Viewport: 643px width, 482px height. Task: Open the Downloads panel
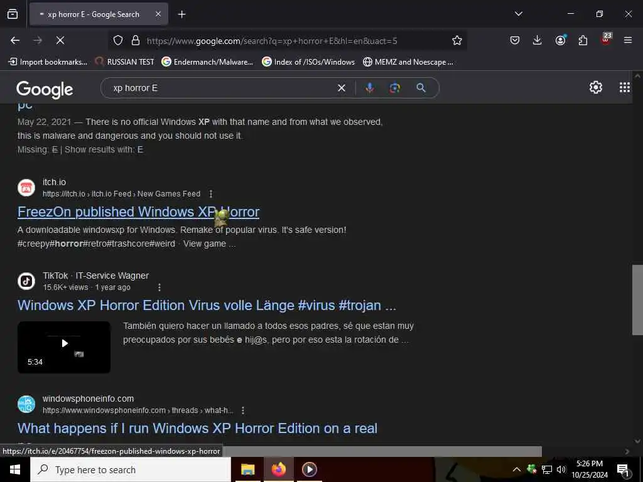(x=538, y=40)
